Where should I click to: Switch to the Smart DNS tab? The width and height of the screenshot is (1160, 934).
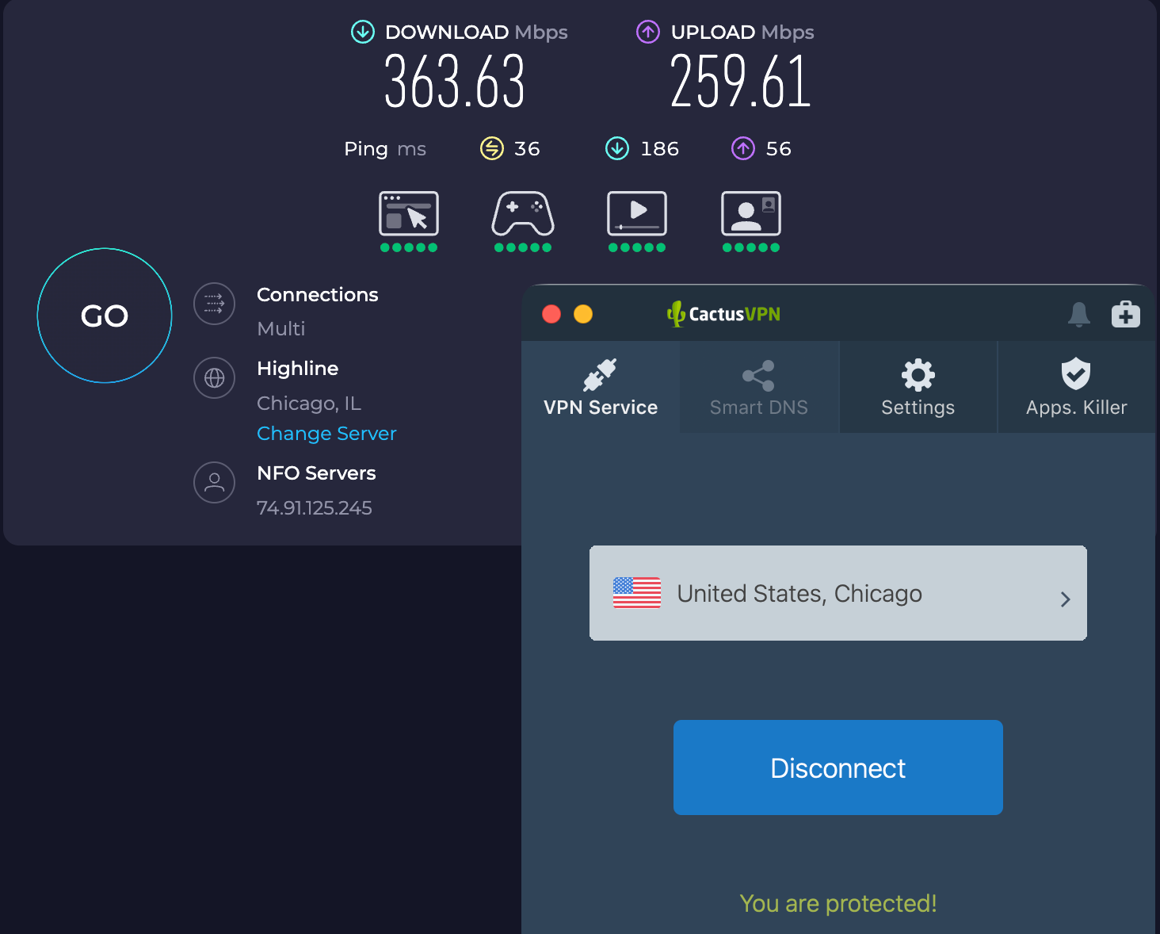tap(758, 387)
